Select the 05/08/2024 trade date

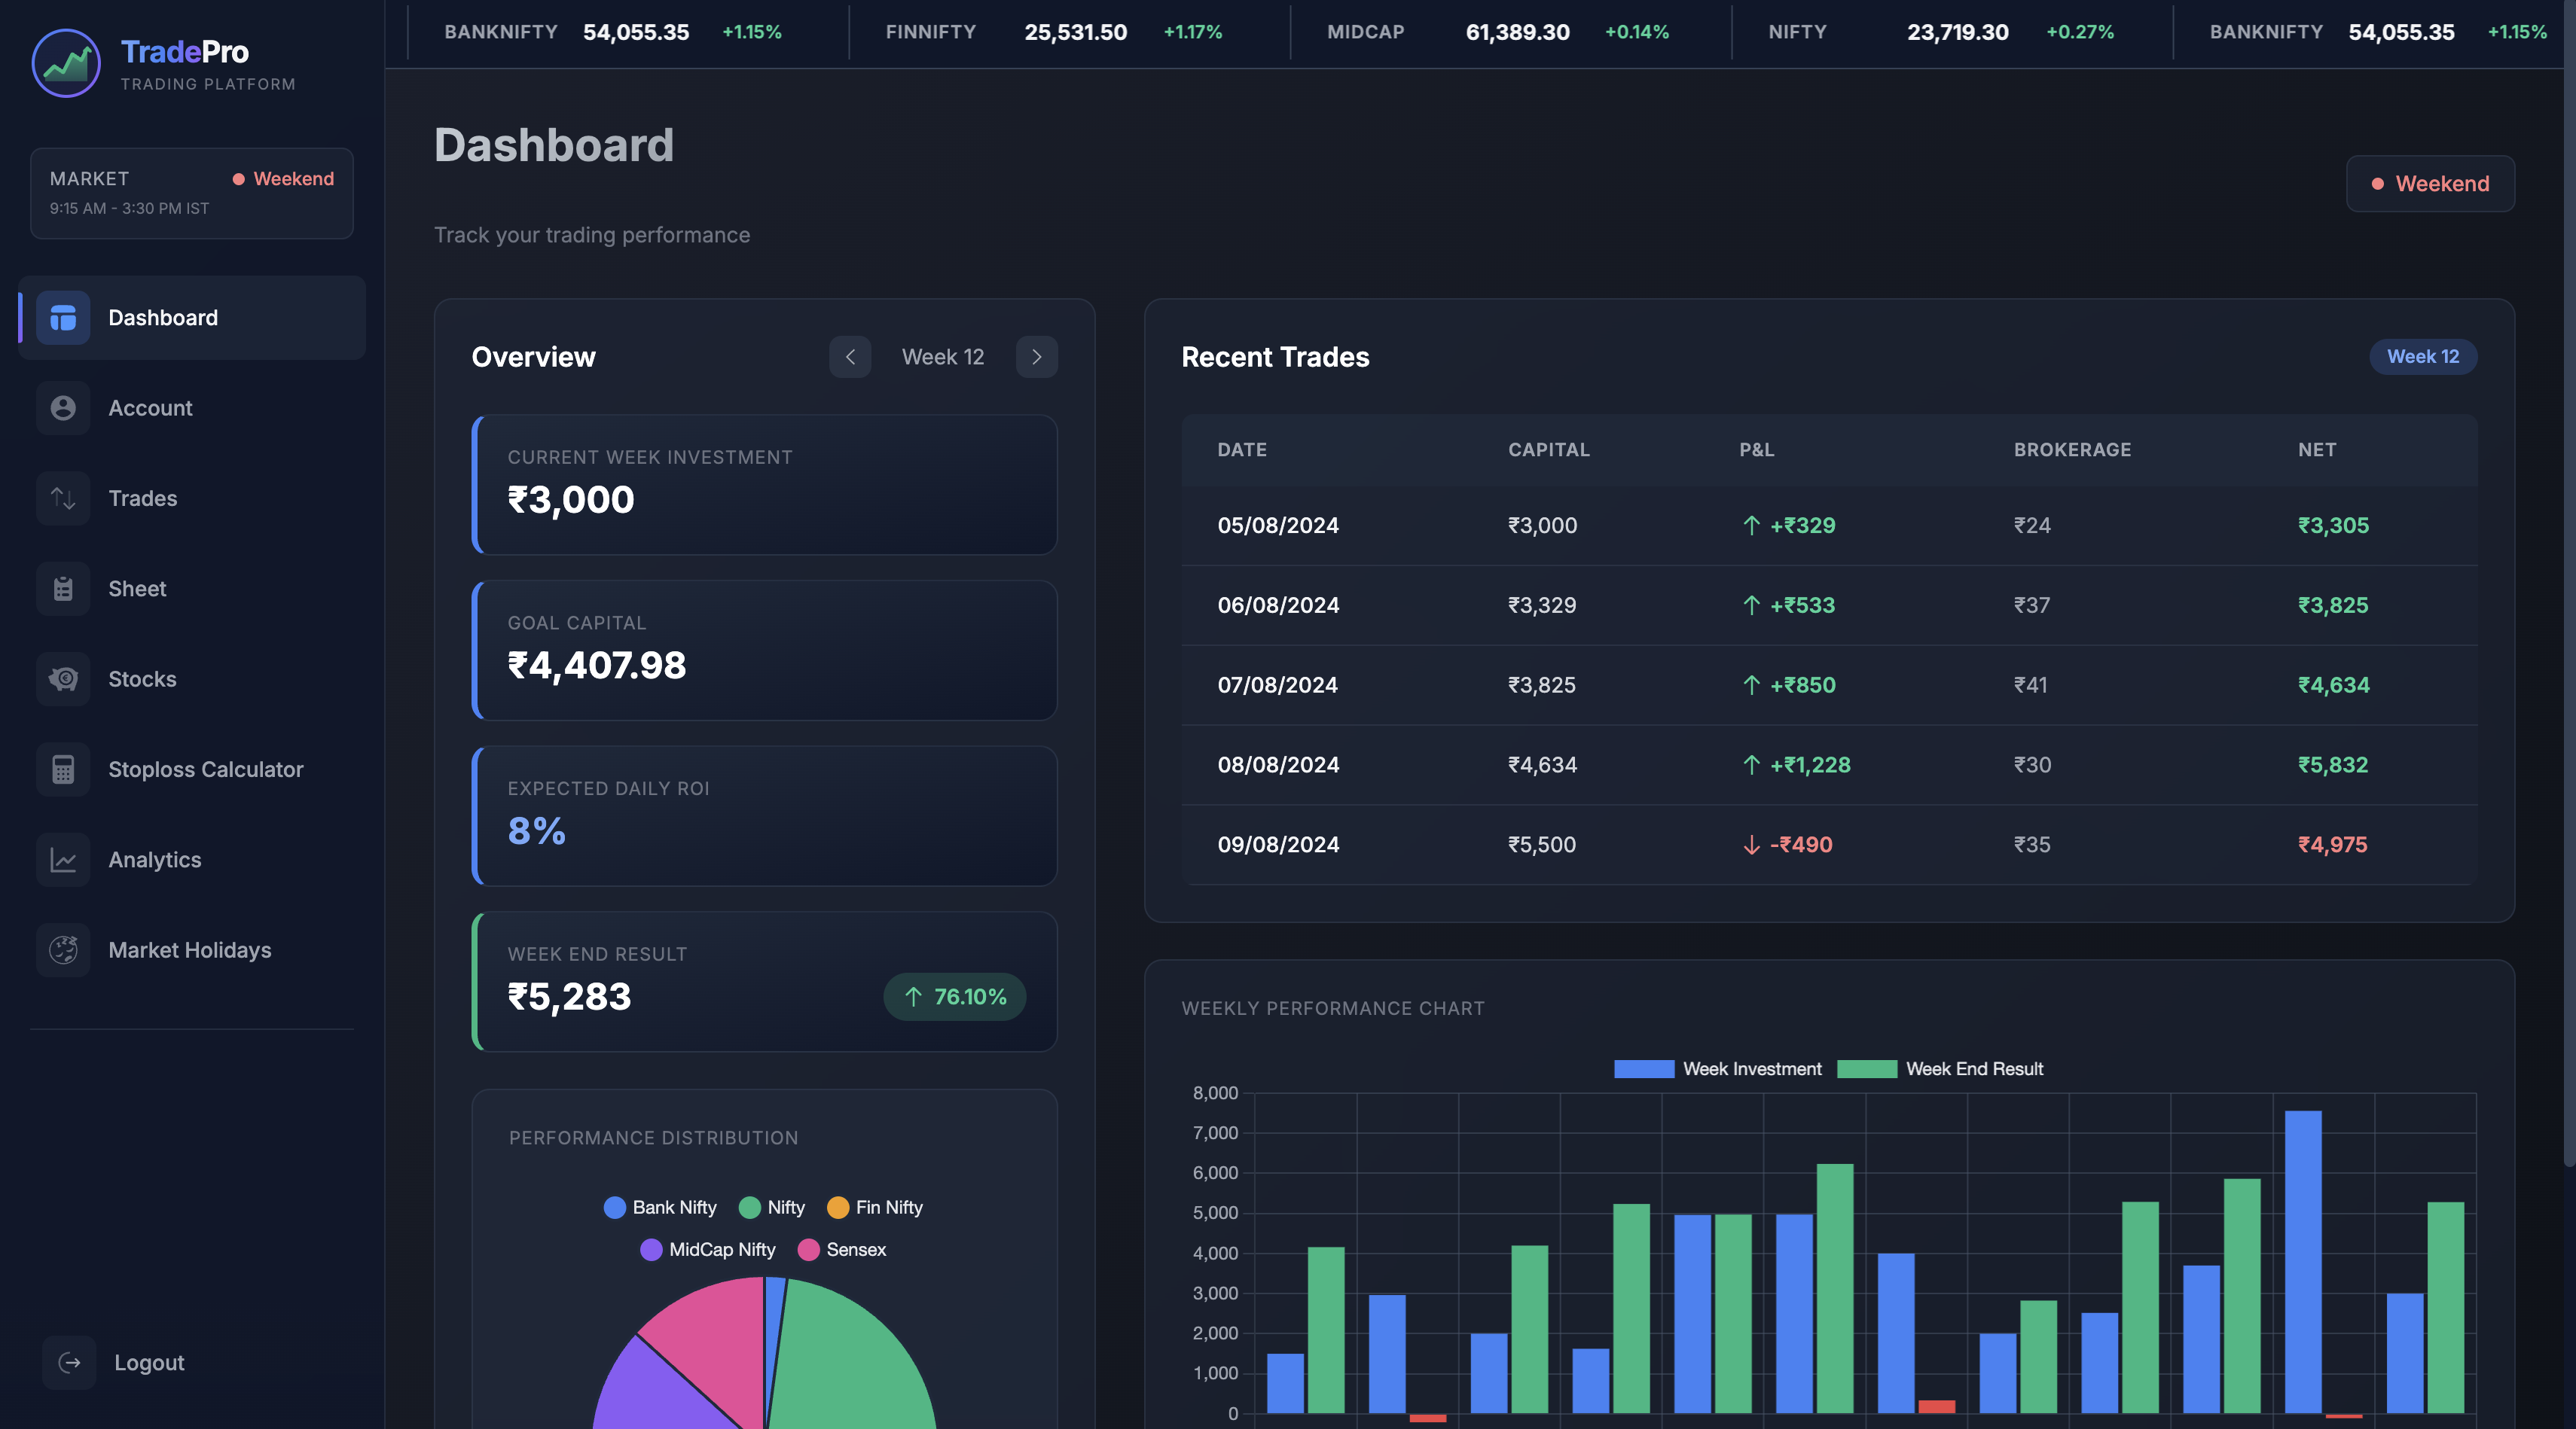tap(1278, 526)
